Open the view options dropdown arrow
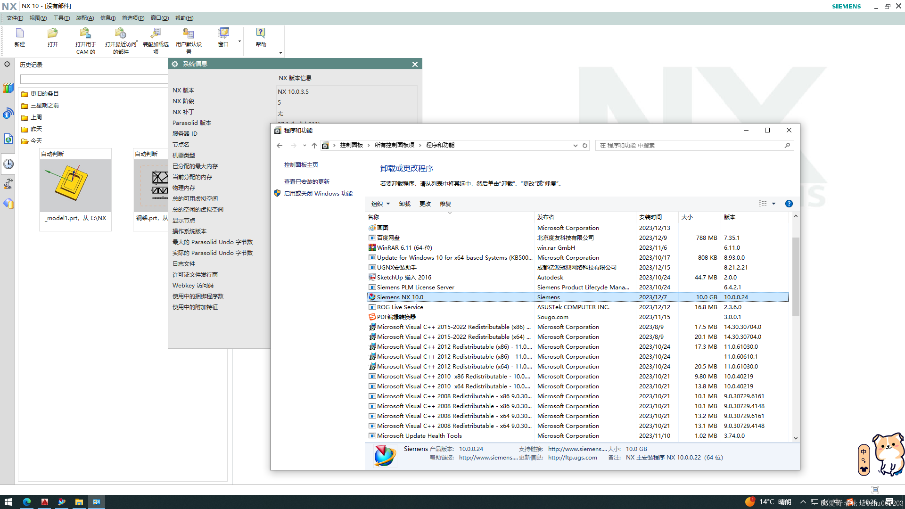This screenshot has width=905, height=509. [x=773, y=204]
